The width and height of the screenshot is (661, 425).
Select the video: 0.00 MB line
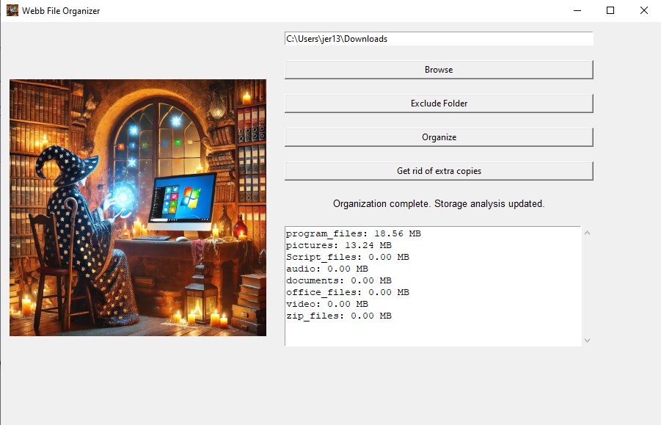326,304
